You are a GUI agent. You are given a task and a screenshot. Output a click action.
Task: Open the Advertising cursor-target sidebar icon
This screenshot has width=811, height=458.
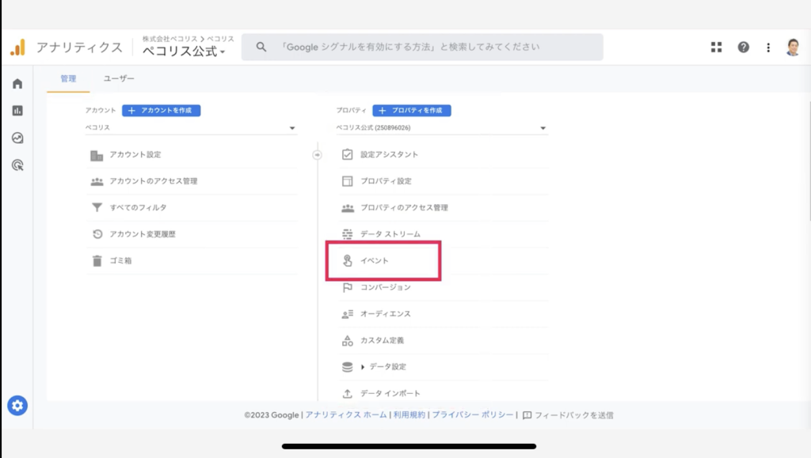(x=17, y=165)
